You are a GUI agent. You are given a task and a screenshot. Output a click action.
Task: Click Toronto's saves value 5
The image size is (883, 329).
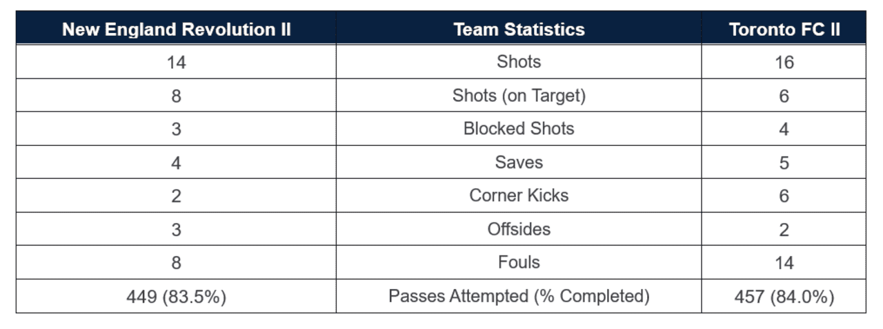(x=784, y=163)
